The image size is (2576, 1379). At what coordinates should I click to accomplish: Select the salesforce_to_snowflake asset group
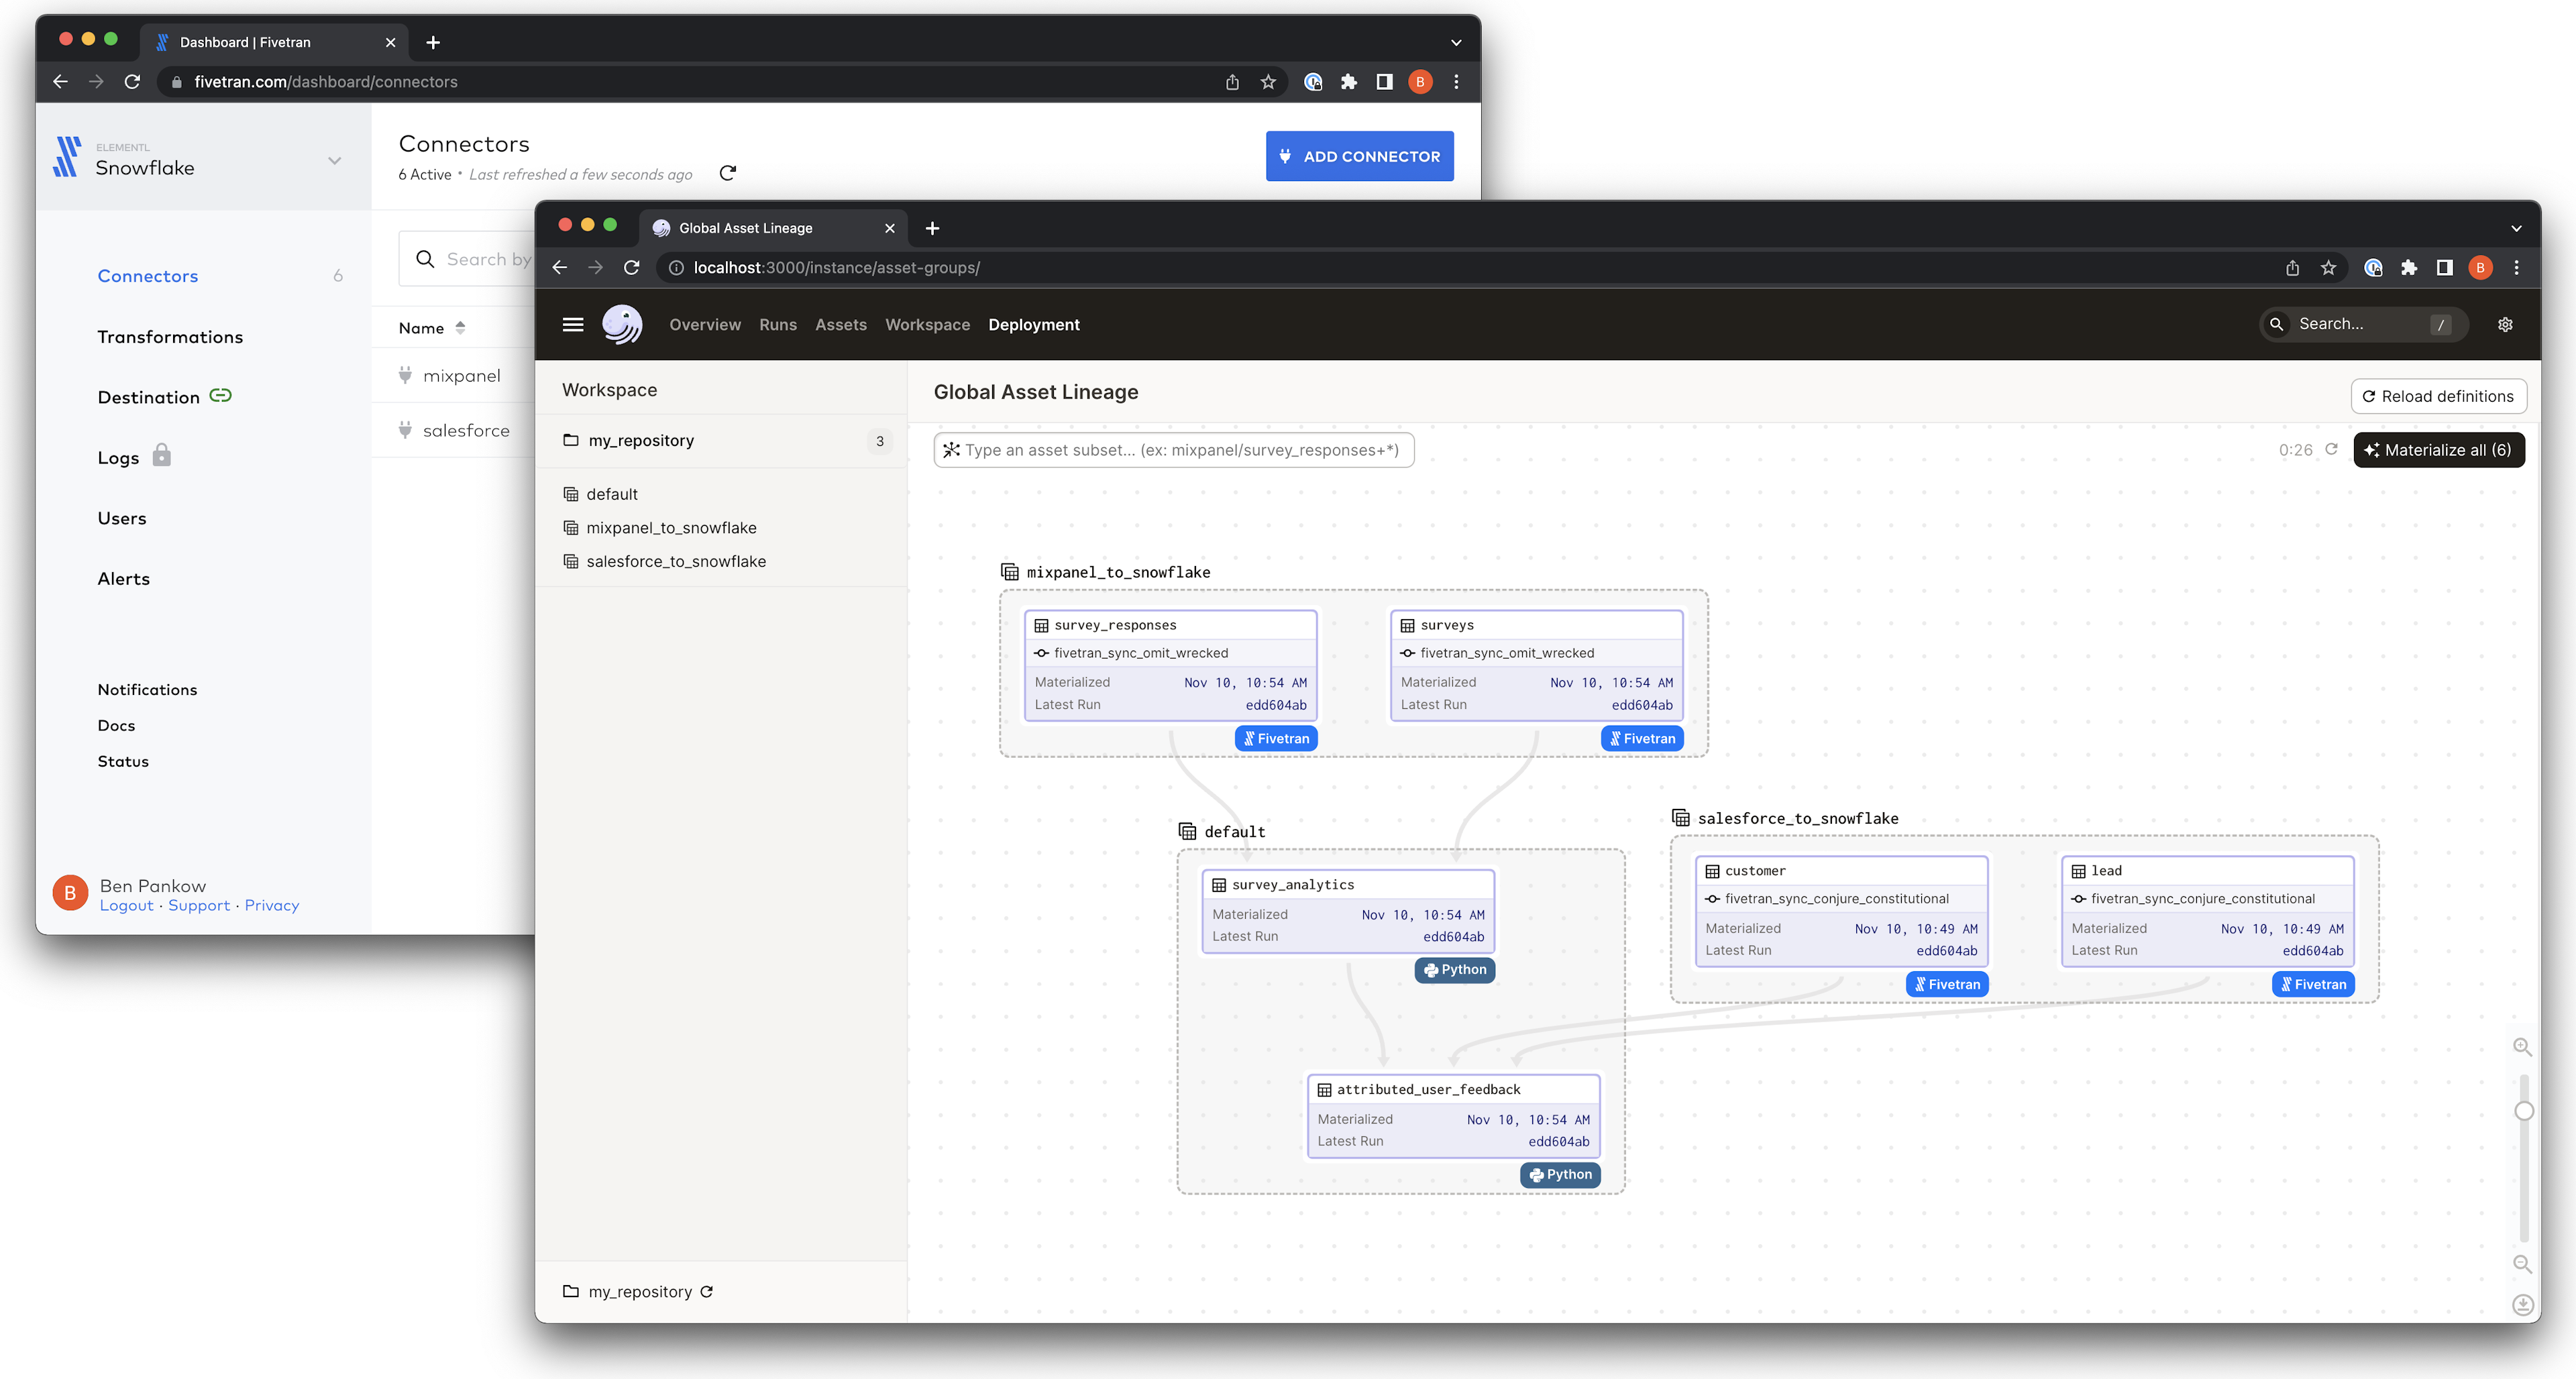pos(675,561)
